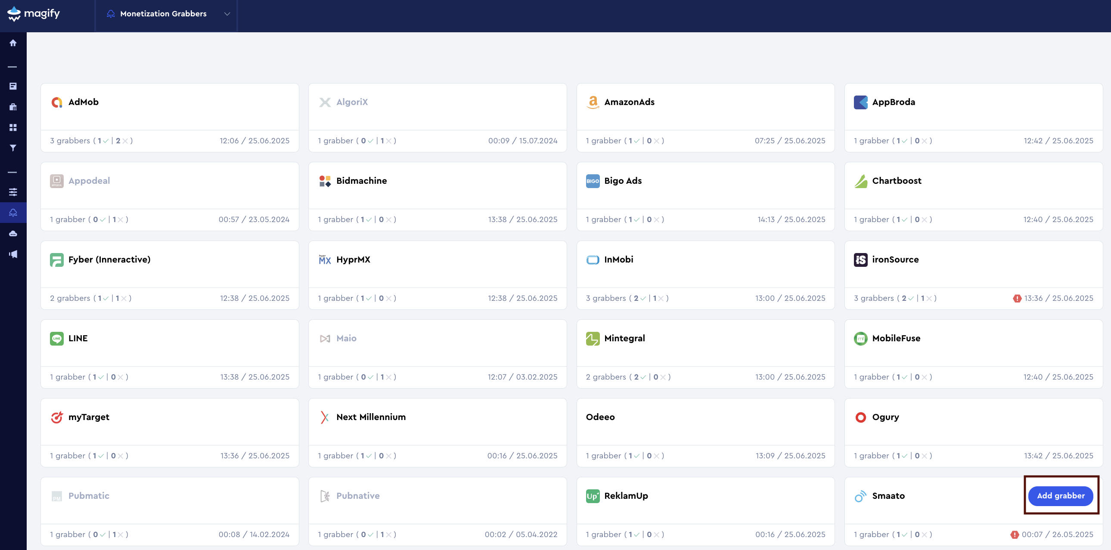
Task: Click the red warning icon on ironSource card
Action: click(1017, 298)
